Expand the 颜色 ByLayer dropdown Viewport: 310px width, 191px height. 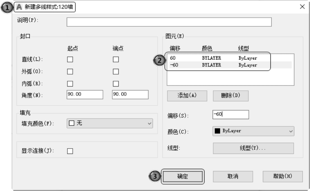point(253,131)
